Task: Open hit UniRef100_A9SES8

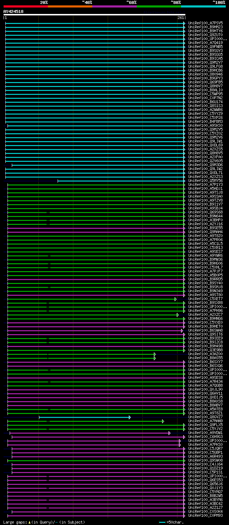Action: pos(205,377)
